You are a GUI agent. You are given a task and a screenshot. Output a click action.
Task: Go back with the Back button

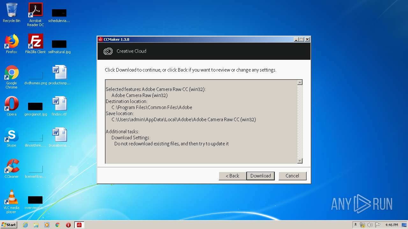point(232,176)
